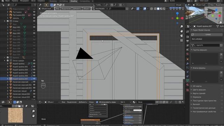This screenshot has height=126, width=224.
Task: Hide Наличник верхний.002 via its eye icon
Action: pyautogui.click(x=34, y=85)
